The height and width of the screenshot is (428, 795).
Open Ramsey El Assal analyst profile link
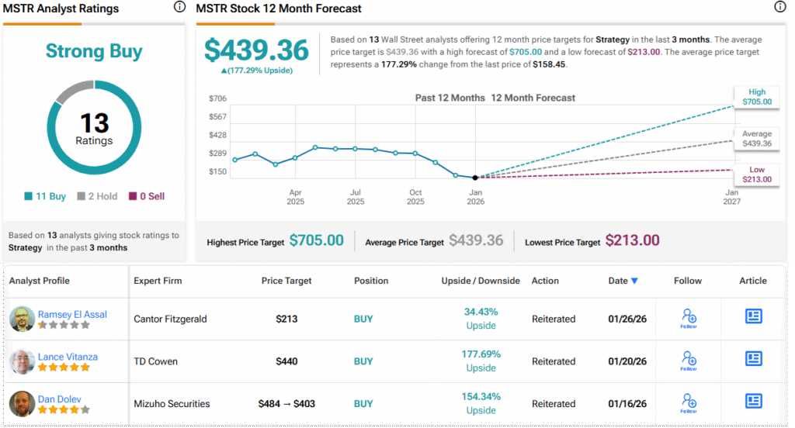(72, 314)
